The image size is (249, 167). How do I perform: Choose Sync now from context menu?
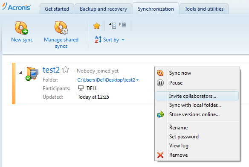click(x=197, y=73)
